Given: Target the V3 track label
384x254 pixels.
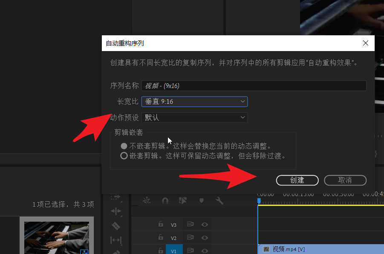Looking at the screenshot, I should point(173,225).
